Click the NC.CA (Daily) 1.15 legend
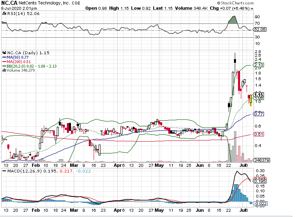This screenshot has height=217, width=296. pos(28,53)
